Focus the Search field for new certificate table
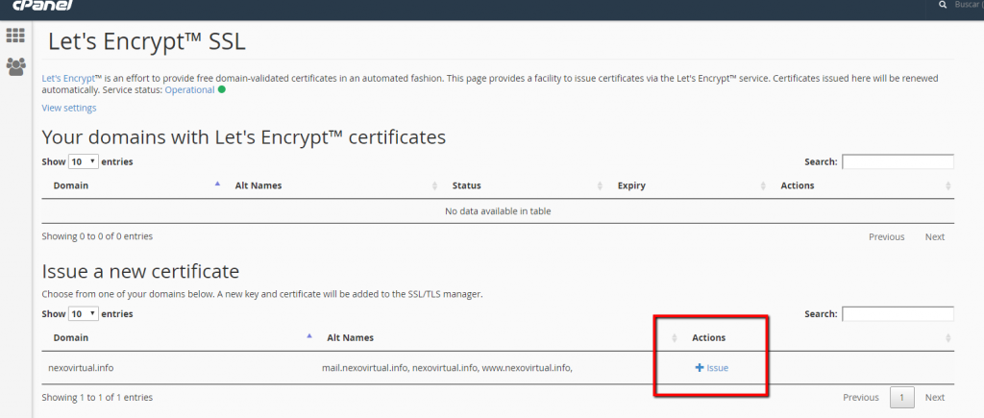This screenshot has height=418, width=984. [x=898, y=314]
